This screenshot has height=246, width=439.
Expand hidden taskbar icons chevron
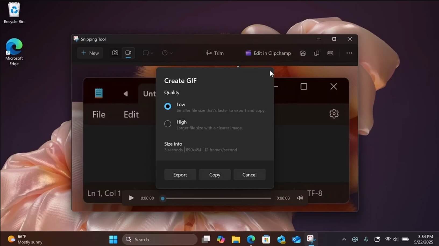pos(344,239)
